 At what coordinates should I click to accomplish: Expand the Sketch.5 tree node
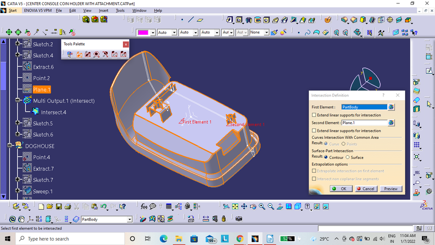17,122
